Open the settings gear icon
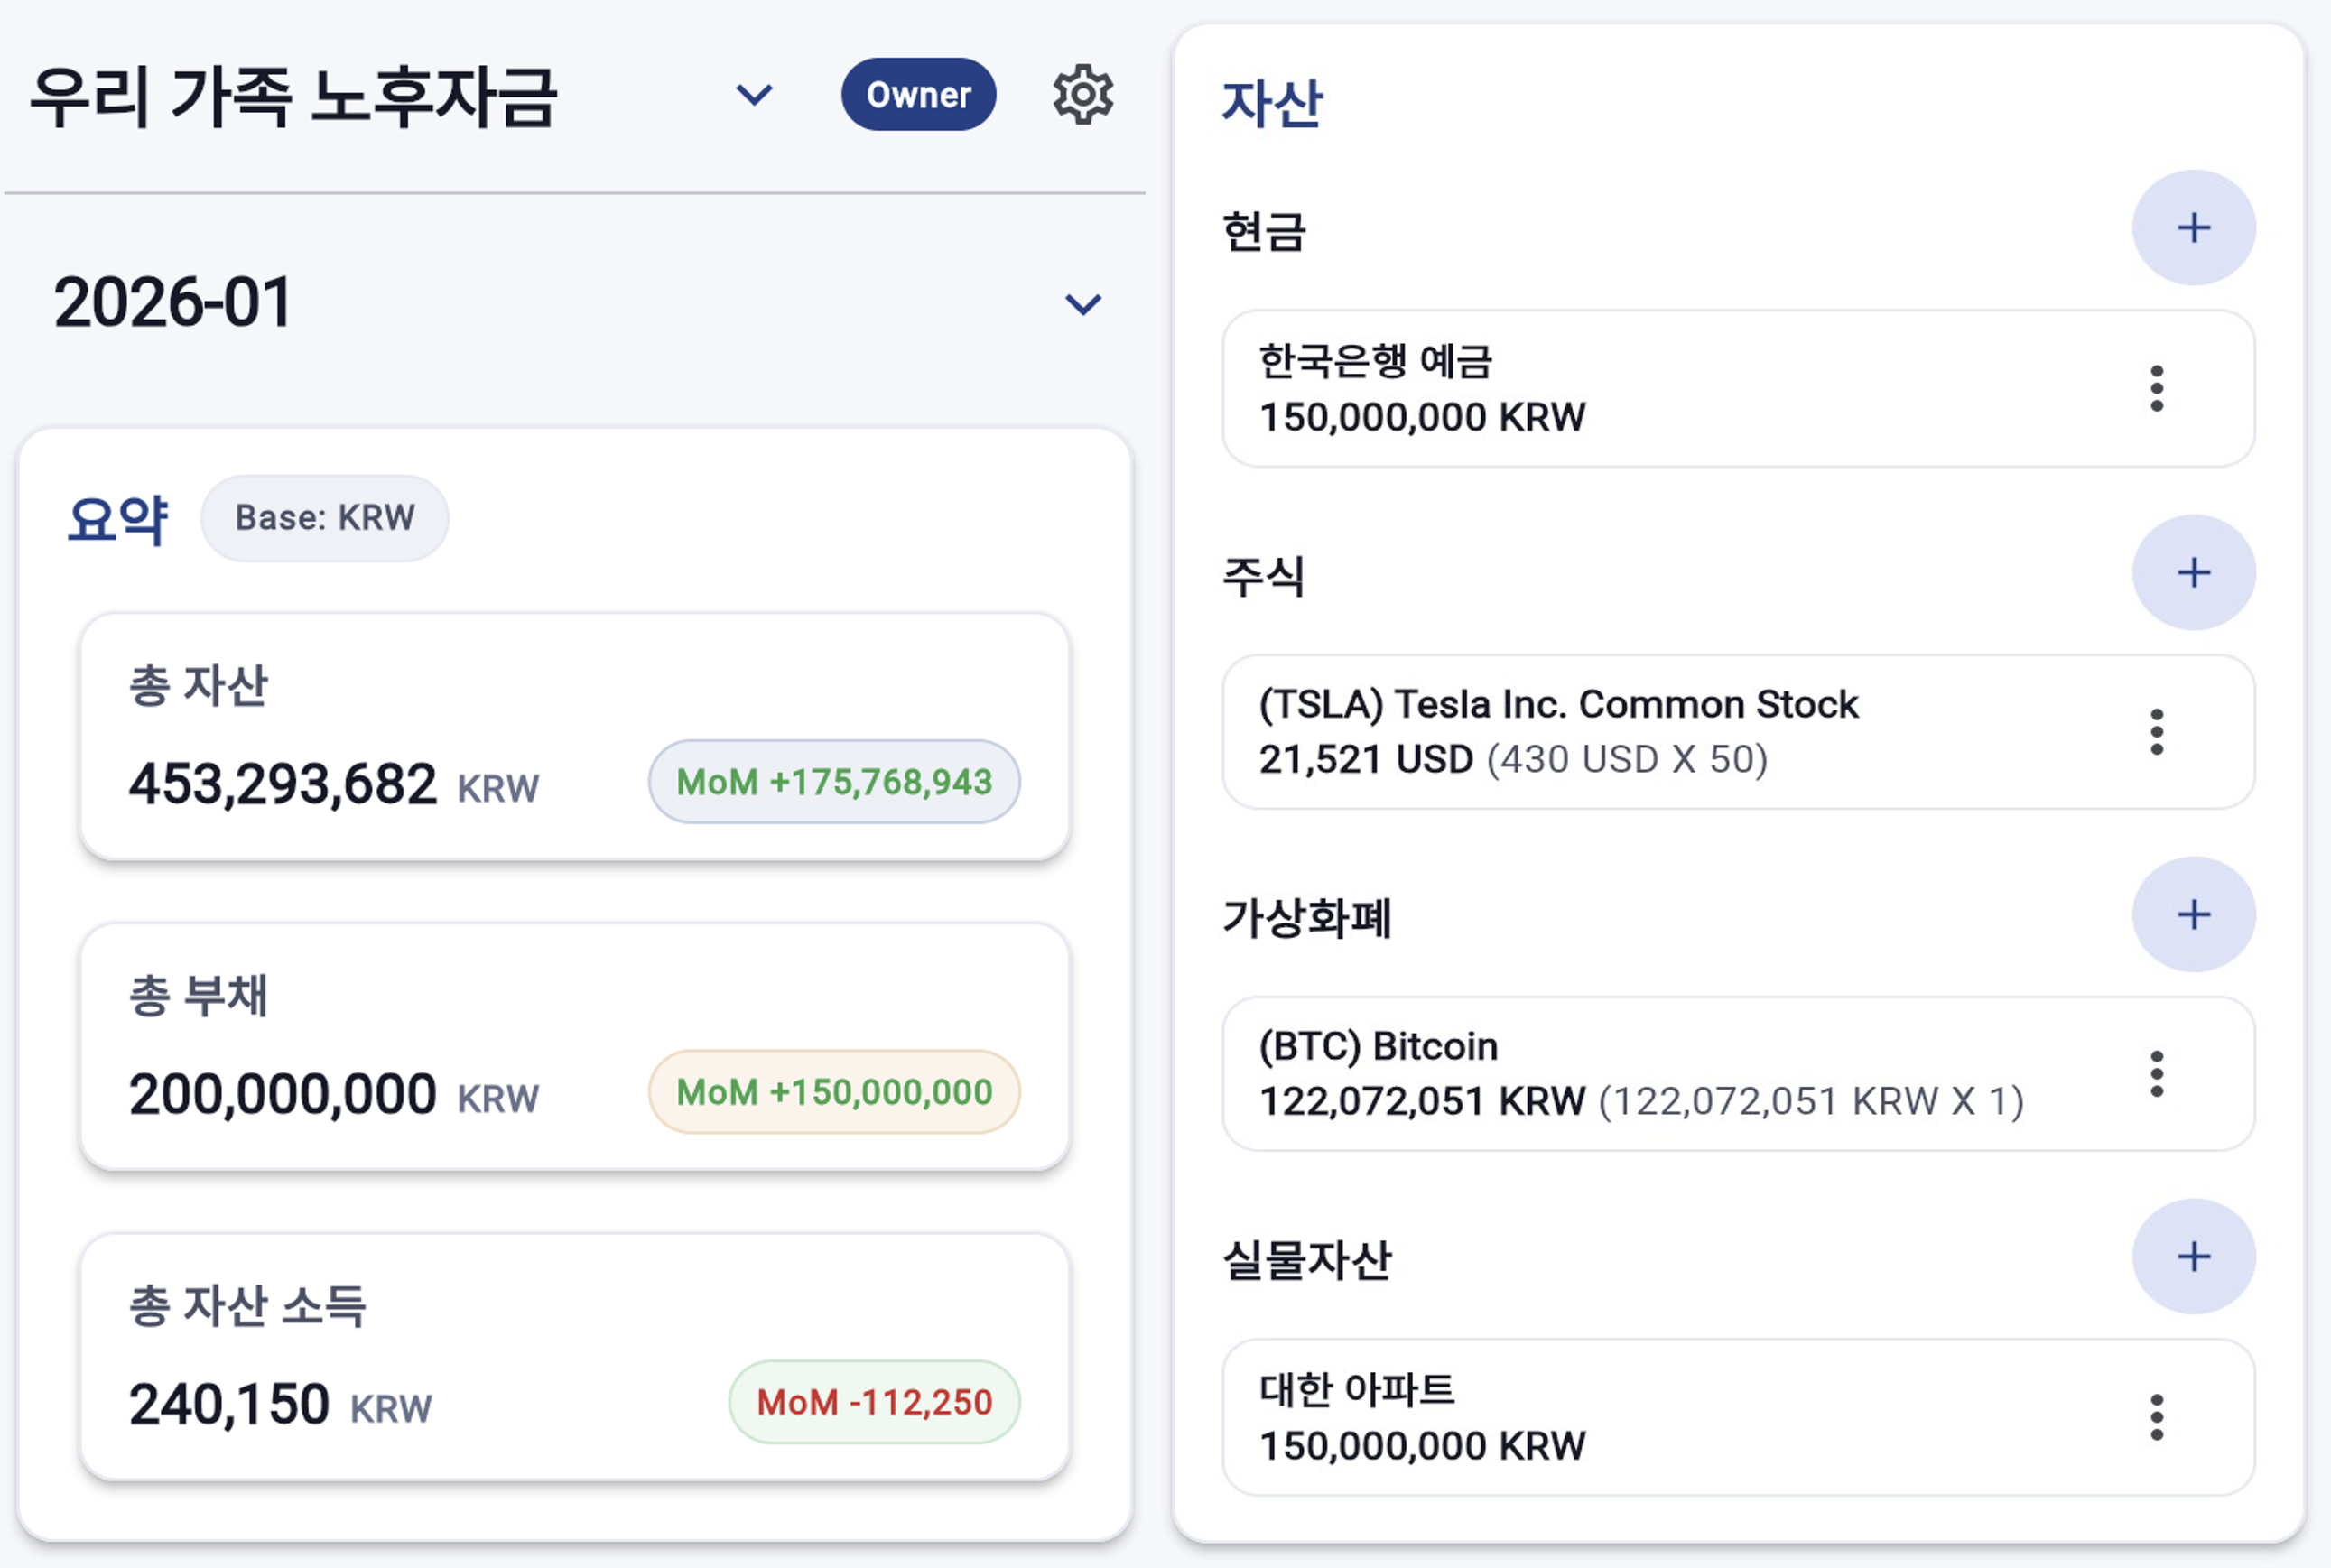Image resolution: width=2331 pixels, height=1568 pixels. click(x=1082, y=95)
